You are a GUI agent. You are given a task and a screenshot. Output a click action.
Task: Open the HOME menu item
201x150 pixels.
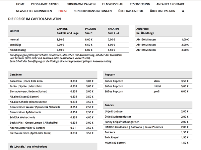point(20,4)
